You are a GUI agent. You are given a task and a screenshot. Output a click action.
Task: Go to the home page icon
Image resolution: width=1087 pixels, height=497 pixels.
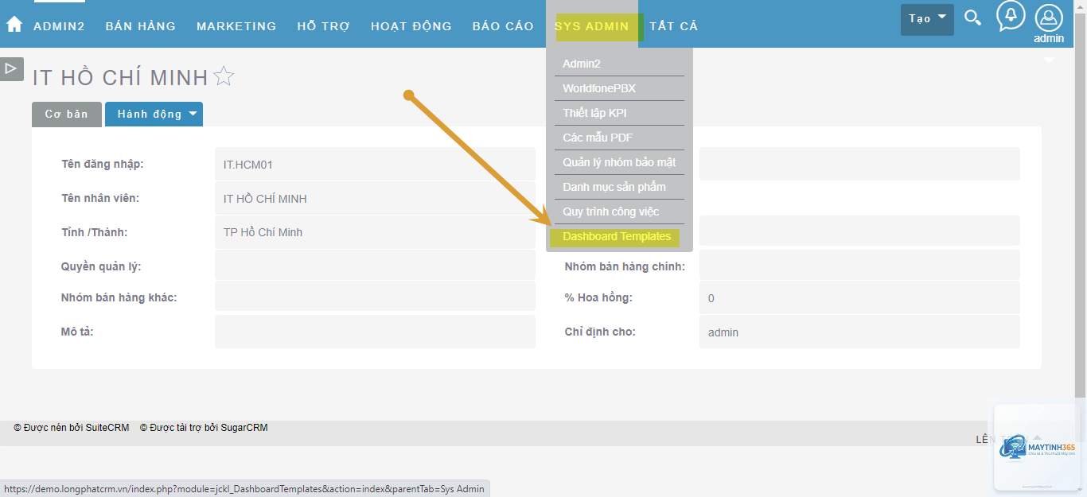point(14,24)
